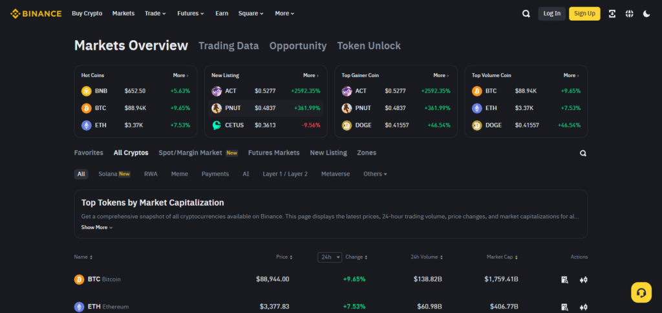Screen dimensions: 662x313
Task: Expand the More header menu
Action: [284, 14]
